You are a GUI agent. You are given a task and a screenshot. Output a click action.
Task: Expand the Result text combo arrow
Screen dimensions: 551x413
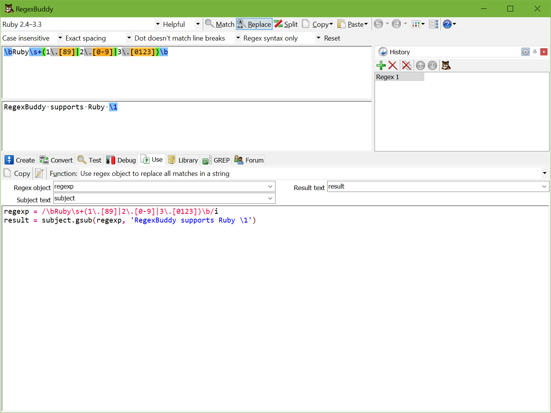click(x=544, y=187)
